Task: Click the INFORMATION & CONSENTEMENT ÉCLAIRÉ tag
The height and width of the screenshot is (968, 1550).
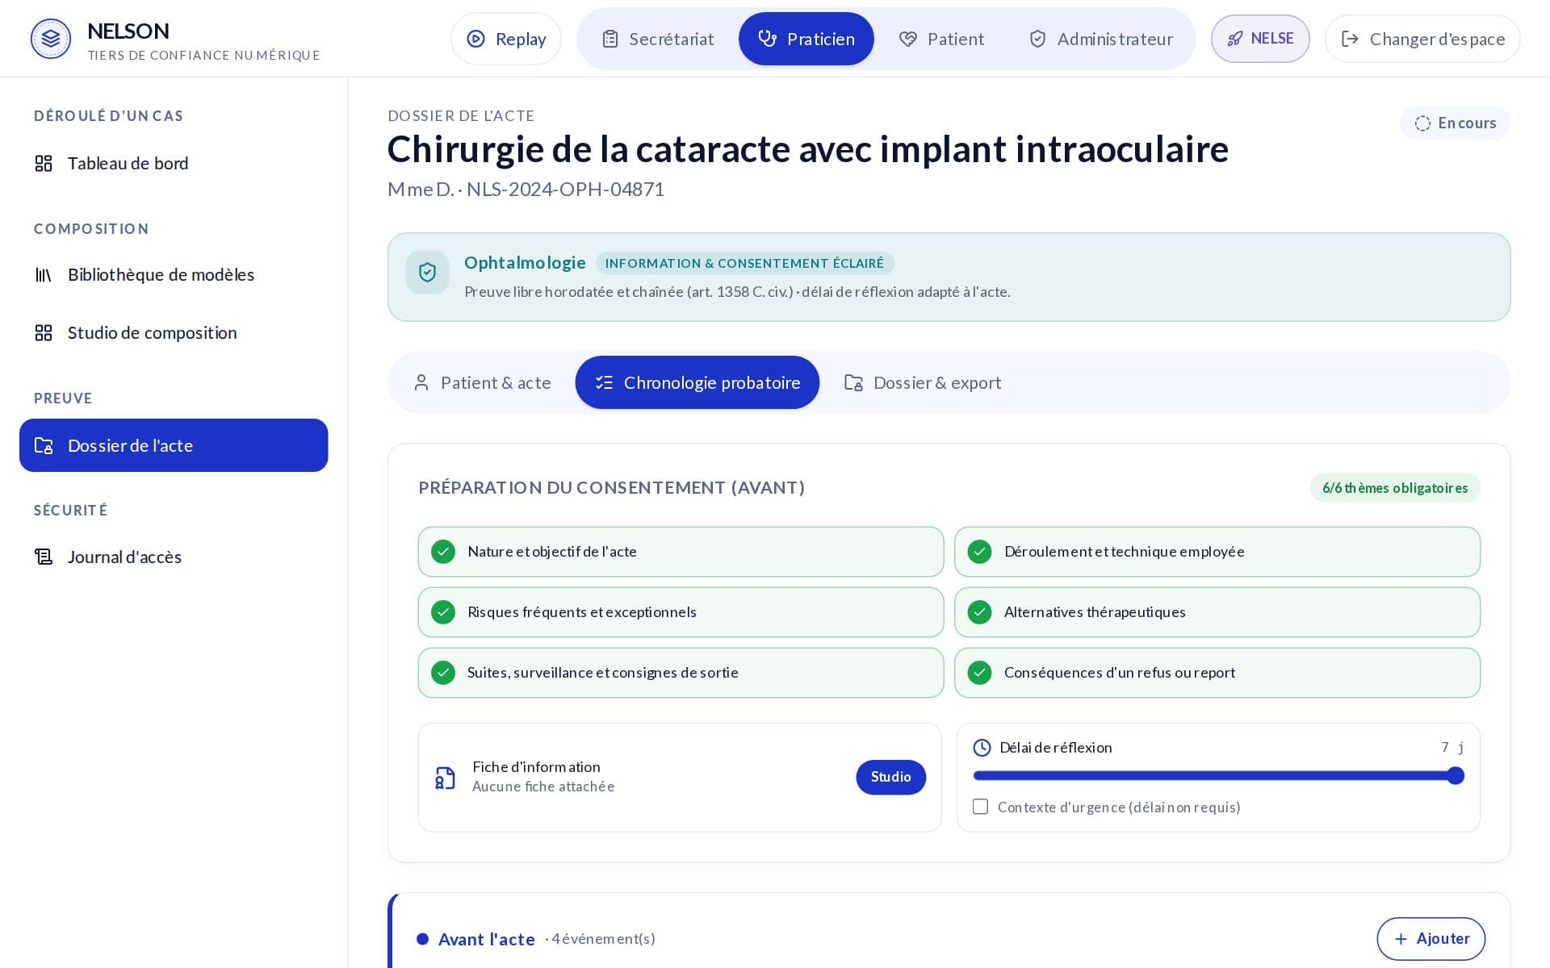Action: click(x=744, y=263)
